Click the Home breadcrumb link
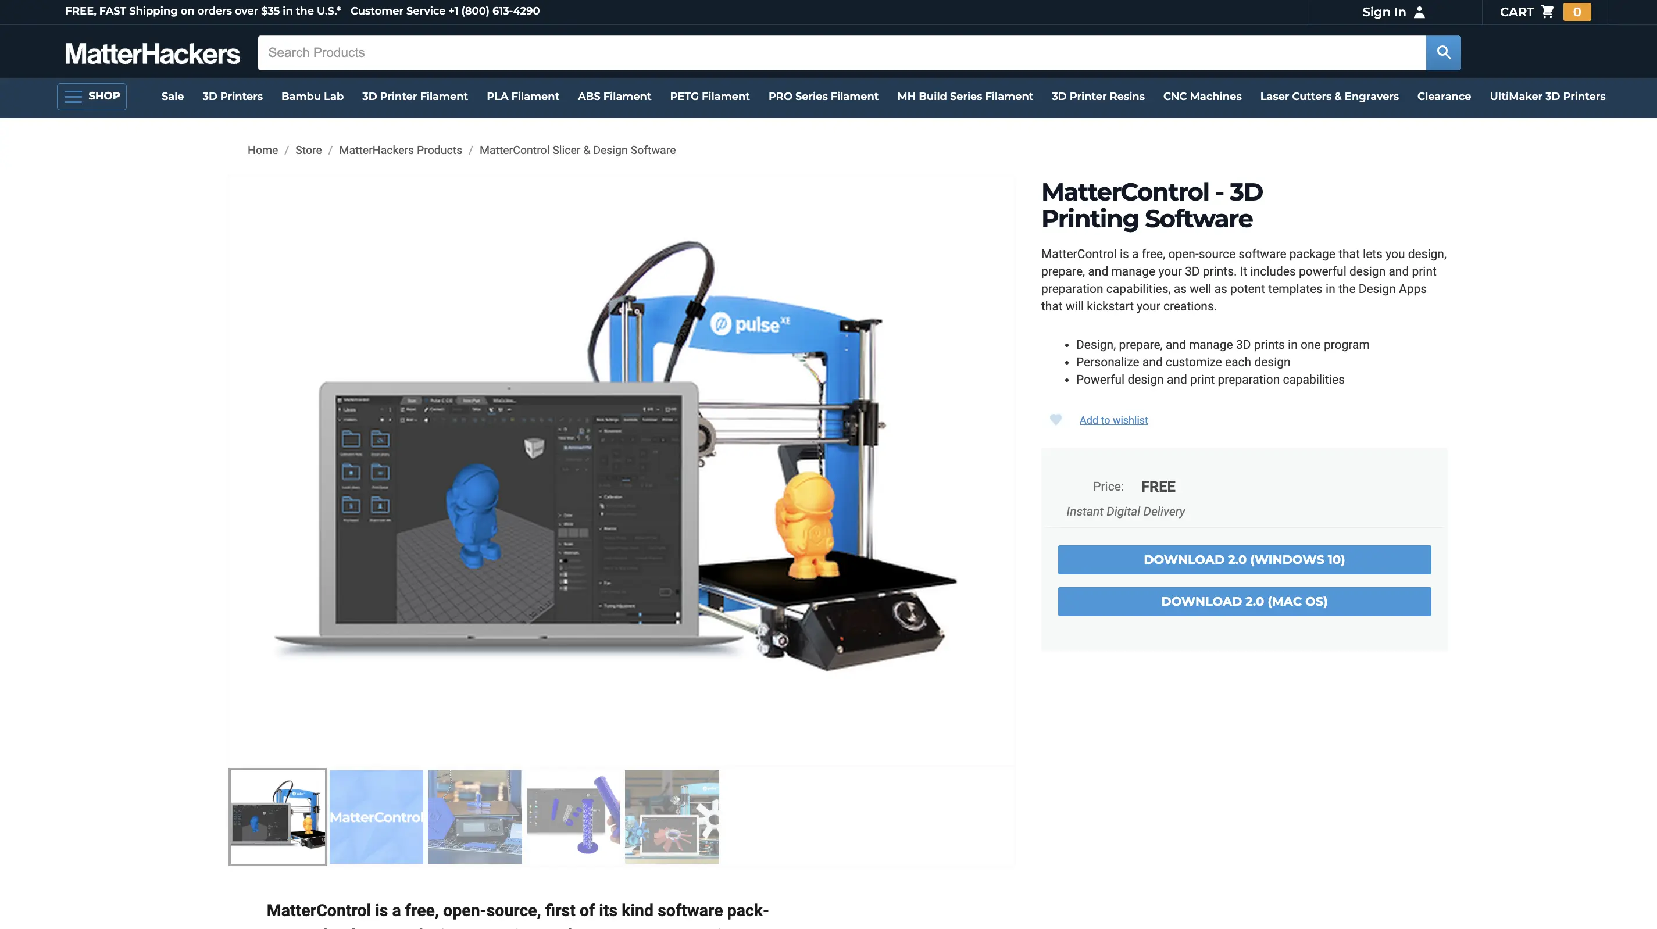Viewport: 1657px width, 929px height. pos(263,149)
